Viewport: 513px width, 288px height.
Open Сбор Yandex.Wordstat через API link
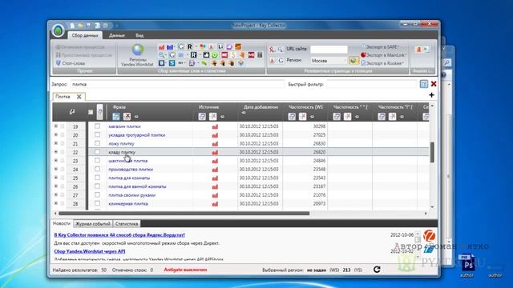pos(90,251)
